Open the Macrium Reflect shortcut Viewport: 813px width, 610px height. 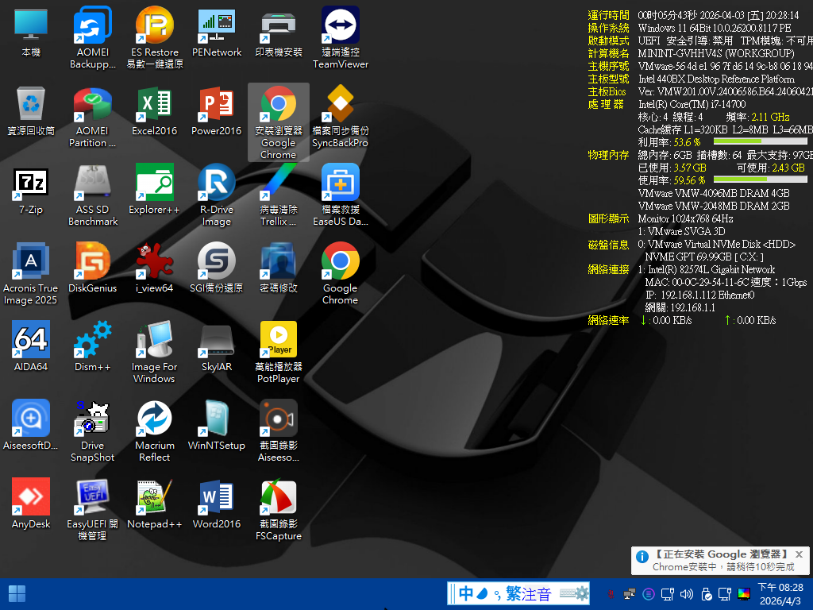point(155,419)
